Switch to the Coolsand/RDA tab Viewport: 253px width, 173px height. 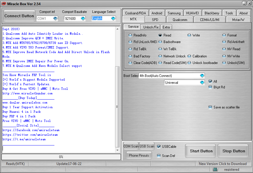(x=136, y=13)
